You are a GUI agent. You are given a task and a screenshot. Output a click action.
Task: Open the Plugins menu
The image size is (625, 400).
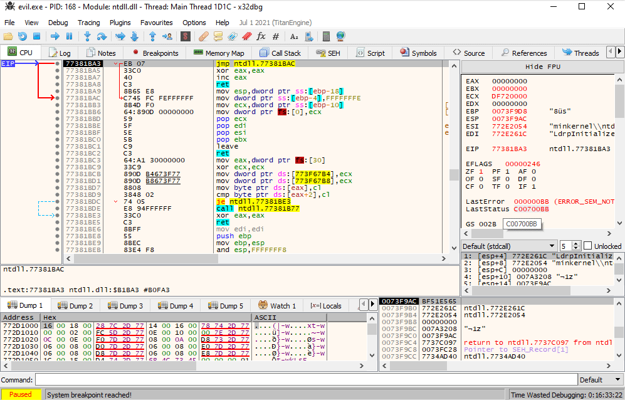pyautogui.click(x=120, y=23)
